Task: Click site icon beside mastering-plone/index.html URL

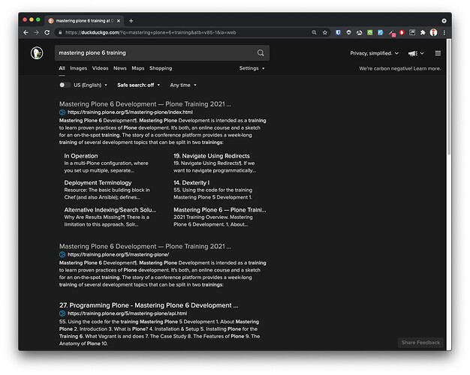Action: coord(62,112)
